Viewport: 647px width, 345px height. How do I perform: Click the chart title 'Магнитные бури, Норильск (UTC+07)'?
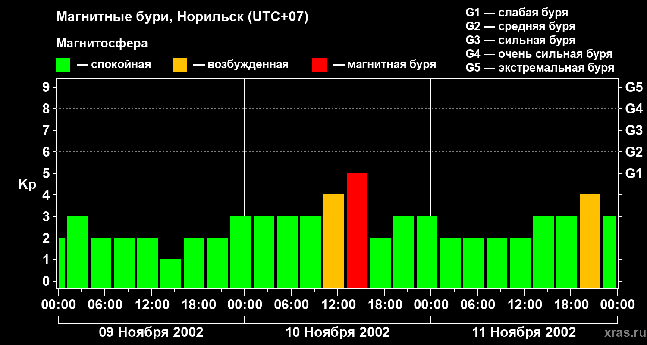182,18
